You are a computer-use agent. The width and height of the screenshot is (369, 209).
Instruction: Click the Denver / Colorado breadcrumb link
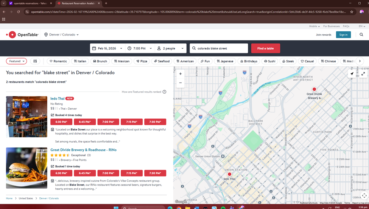coord(49,198)
